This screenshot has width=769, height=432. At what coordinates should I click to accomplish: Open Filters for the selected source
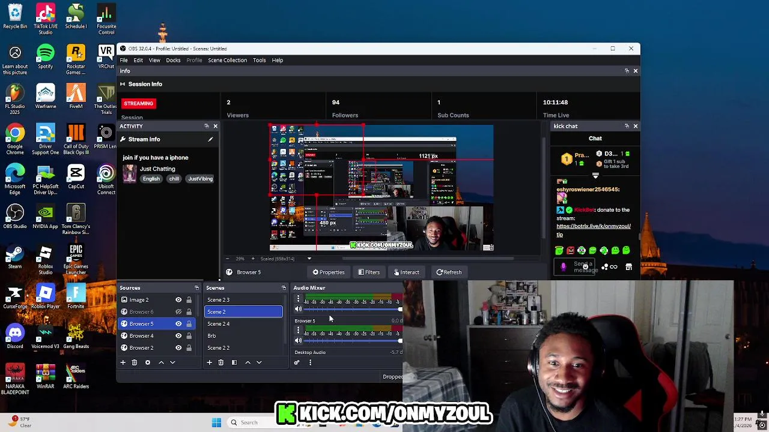pos(369,272)
